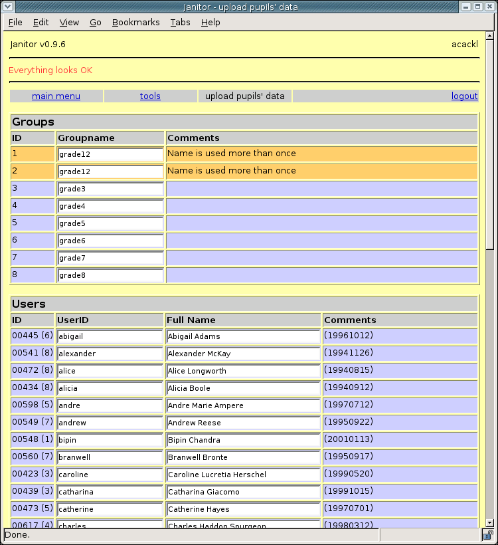The height and width of the screenshot is (545, 498).
Task: Open the tools link
Action: tap(150, 96)
